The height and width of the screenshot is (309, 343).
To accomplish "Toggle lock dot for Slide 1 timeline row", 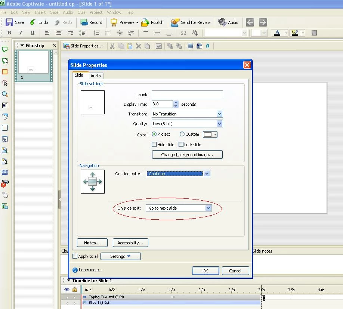I will pyautogui.click(x=75, y=303).
